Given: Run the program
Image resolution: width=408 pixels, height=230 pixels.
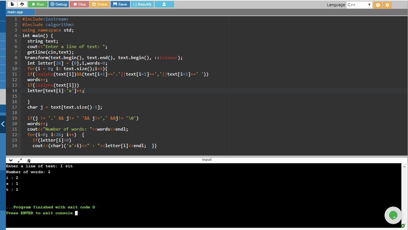Looking at the screenshot, I should coord(38,4).
